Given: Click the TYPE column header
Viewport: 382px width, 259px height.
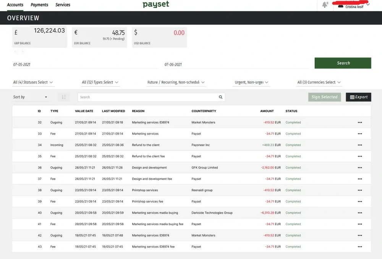Looking at the screenshot, I should click(54, 111).
